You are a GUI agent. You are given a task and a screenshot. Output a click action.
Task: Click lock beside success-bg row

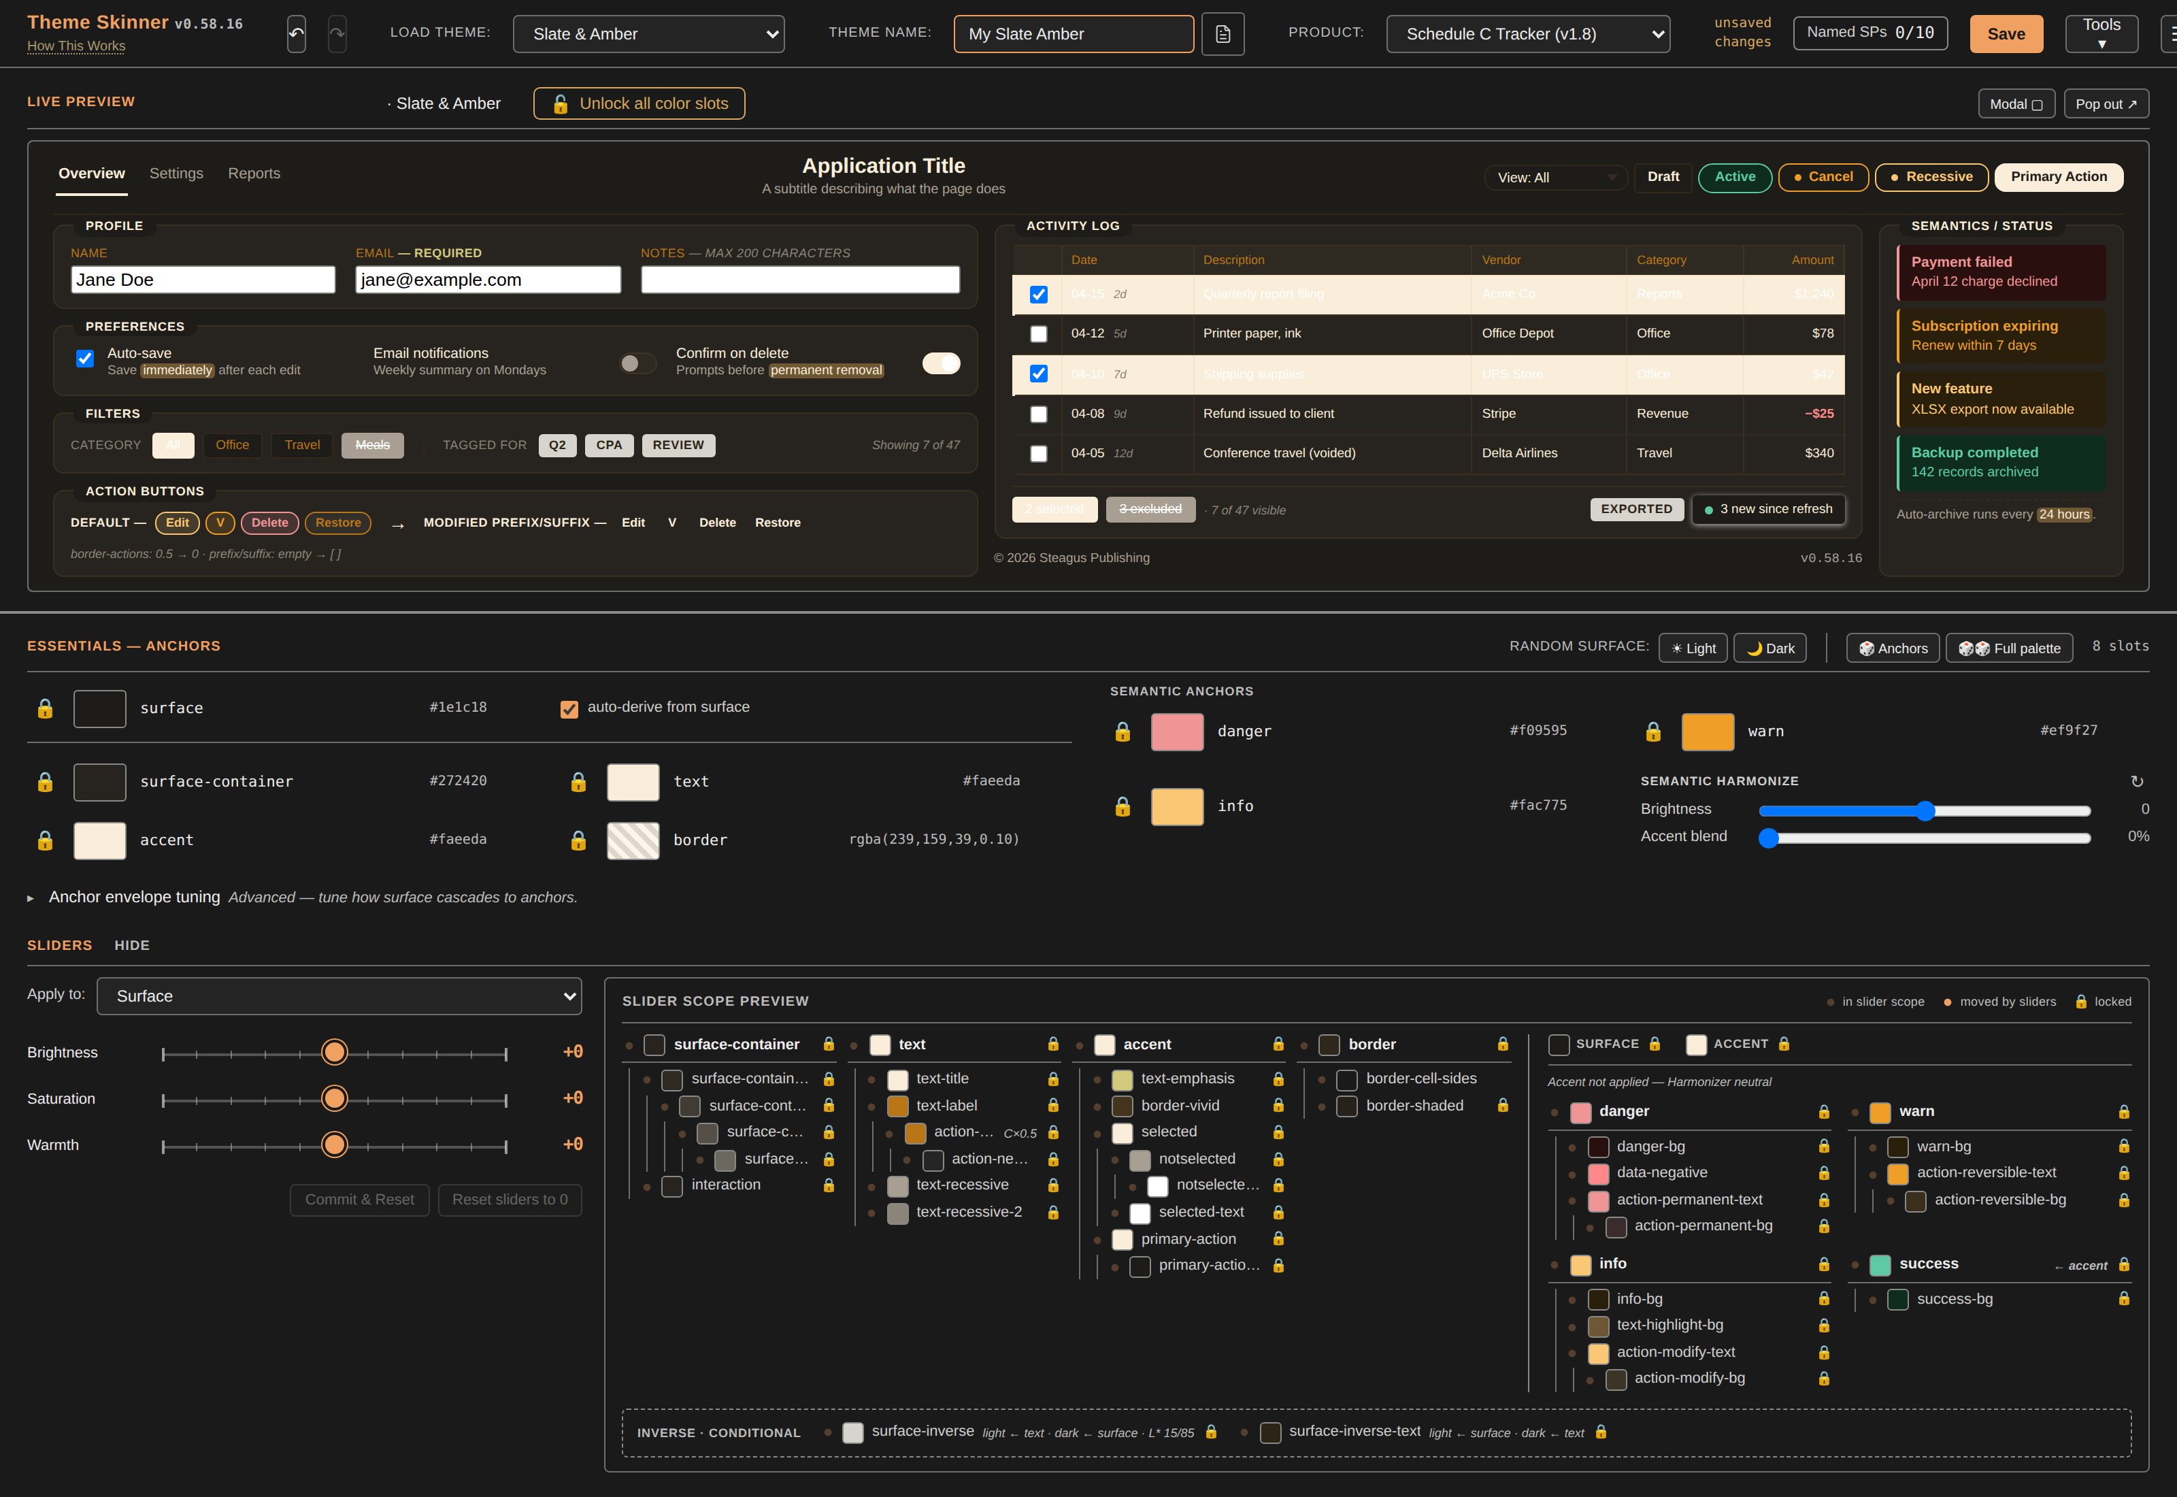point(2123,1299)
